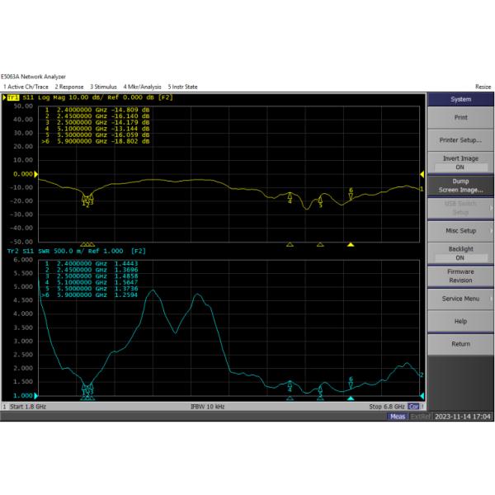
Task: Click the Cor correction status indicator
Action: [x=414, y=407]
